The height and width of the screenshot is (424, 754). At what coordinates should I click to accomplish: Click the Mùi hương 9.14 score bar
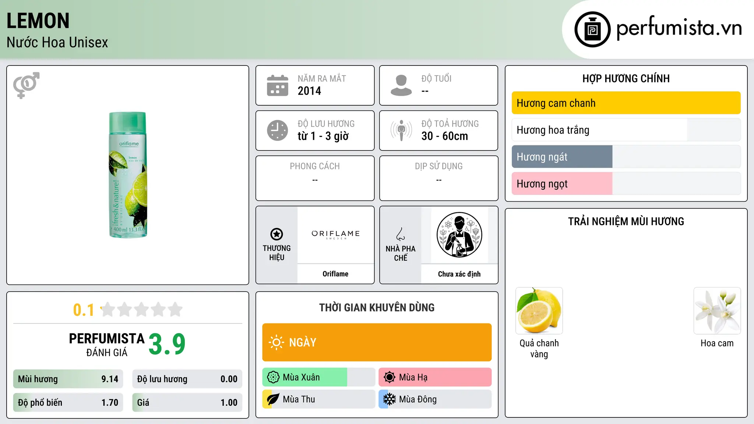point(68,379)
